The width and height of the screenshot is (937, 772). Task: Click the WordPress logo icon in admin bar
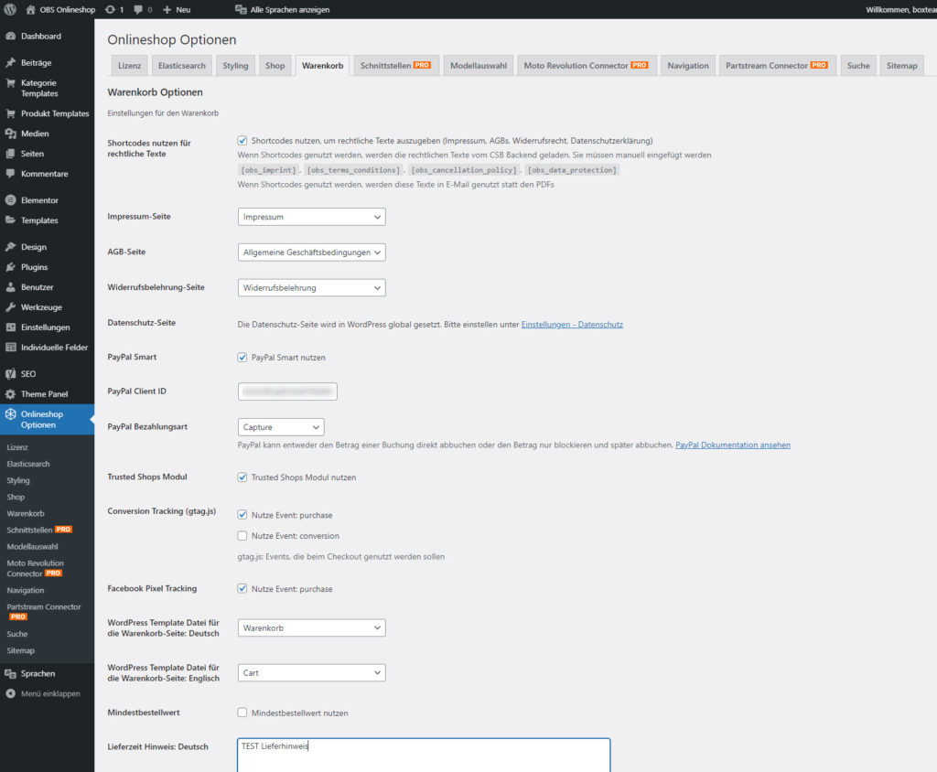[x=11, y=9]
